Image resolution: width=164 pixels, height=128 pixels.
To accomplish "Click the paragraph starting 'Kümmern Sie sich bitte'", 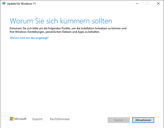I will pyautogui.click(x=68, y=30).
